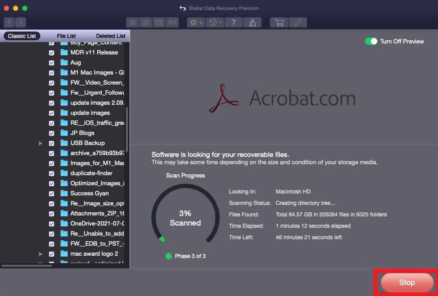Select the archive_a759b93b97 folder
Screen dimensions: 438x296
coord(97,153)
